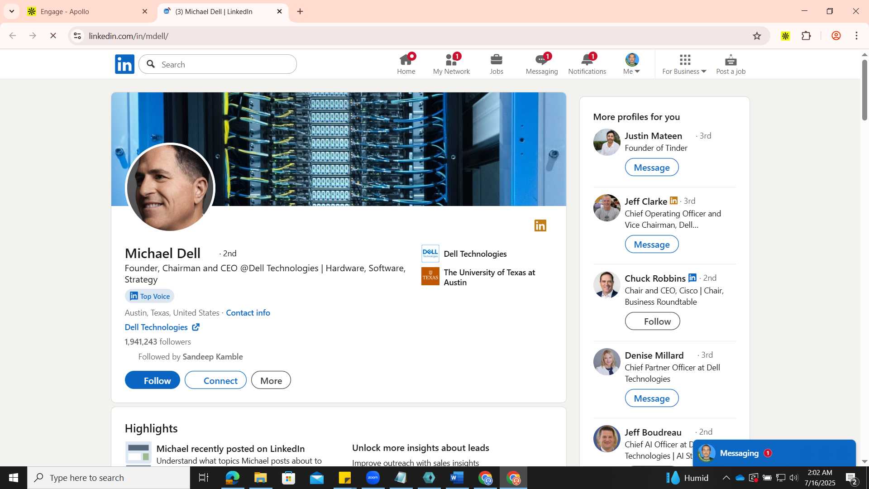The width and height of the screenshot is (869, 489).
Task: Open Jeff Boudreau's profile
Action: (653, 432)
